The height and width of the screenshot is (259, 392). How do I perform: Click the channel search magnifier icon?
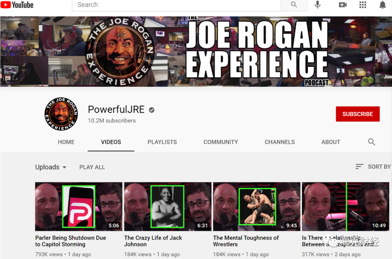point(371,142)
